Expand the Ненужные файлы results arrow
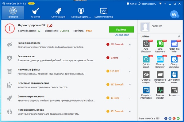This screenshot has height=122, width=184. 130,71
